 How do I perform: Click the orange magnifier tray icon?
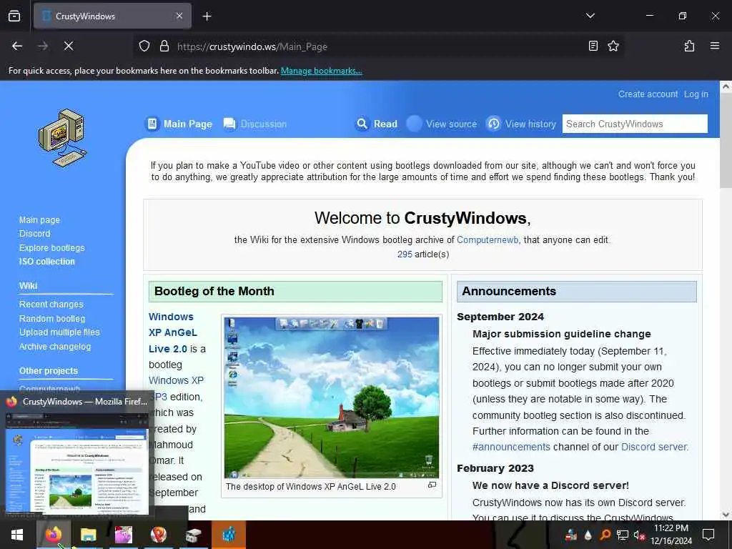click(605, 535)
